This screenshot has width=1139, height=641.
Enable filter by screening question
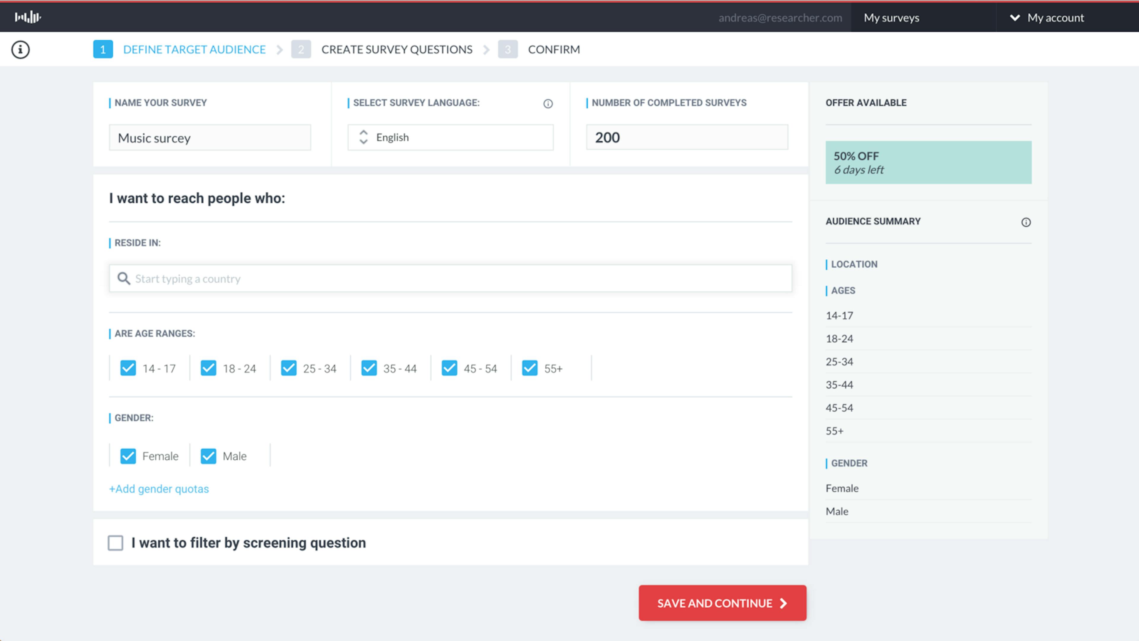tap(115, 543)
